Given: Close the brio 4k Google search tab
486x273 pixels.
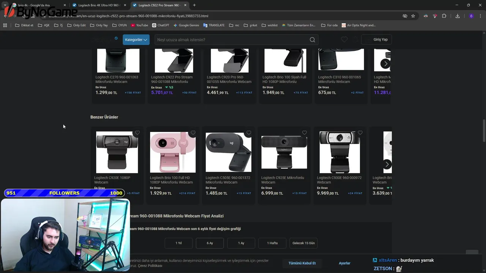Looking at the screenshot, I should [65, 5].
